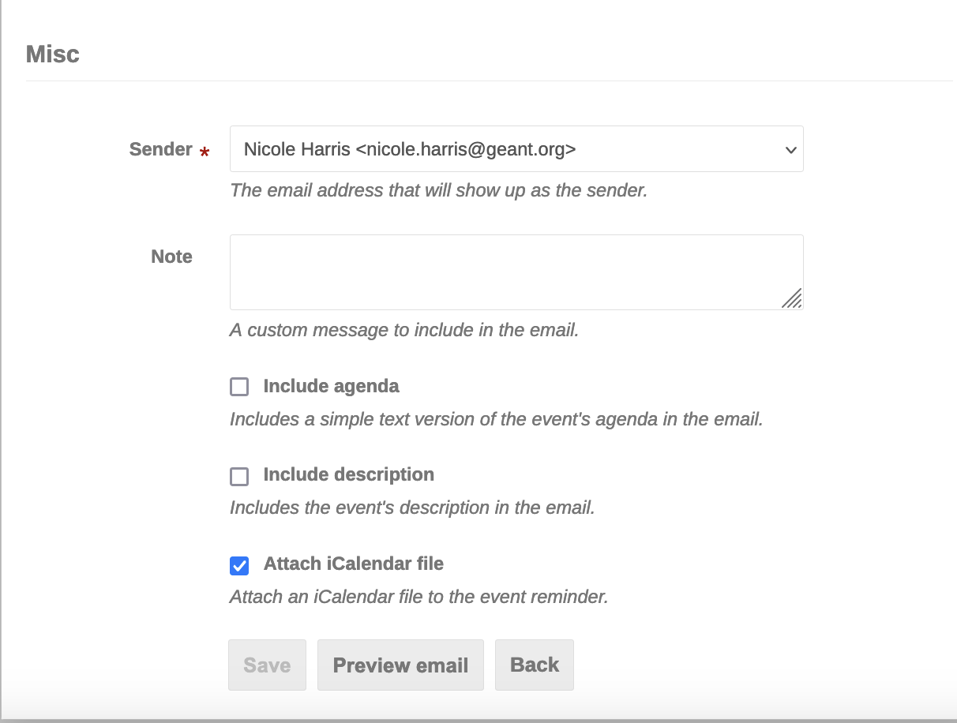Click the Note field label
Screen dimensions: 957x723
point(171,257)
